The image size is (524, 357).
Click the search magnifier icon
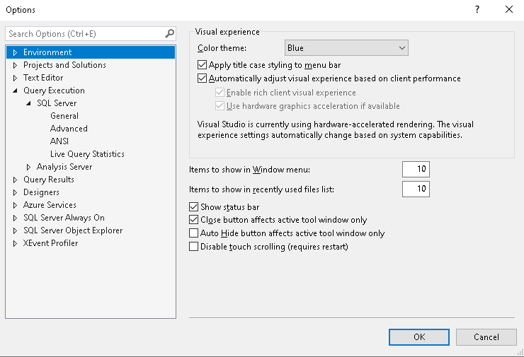click(x=169, y=33)
